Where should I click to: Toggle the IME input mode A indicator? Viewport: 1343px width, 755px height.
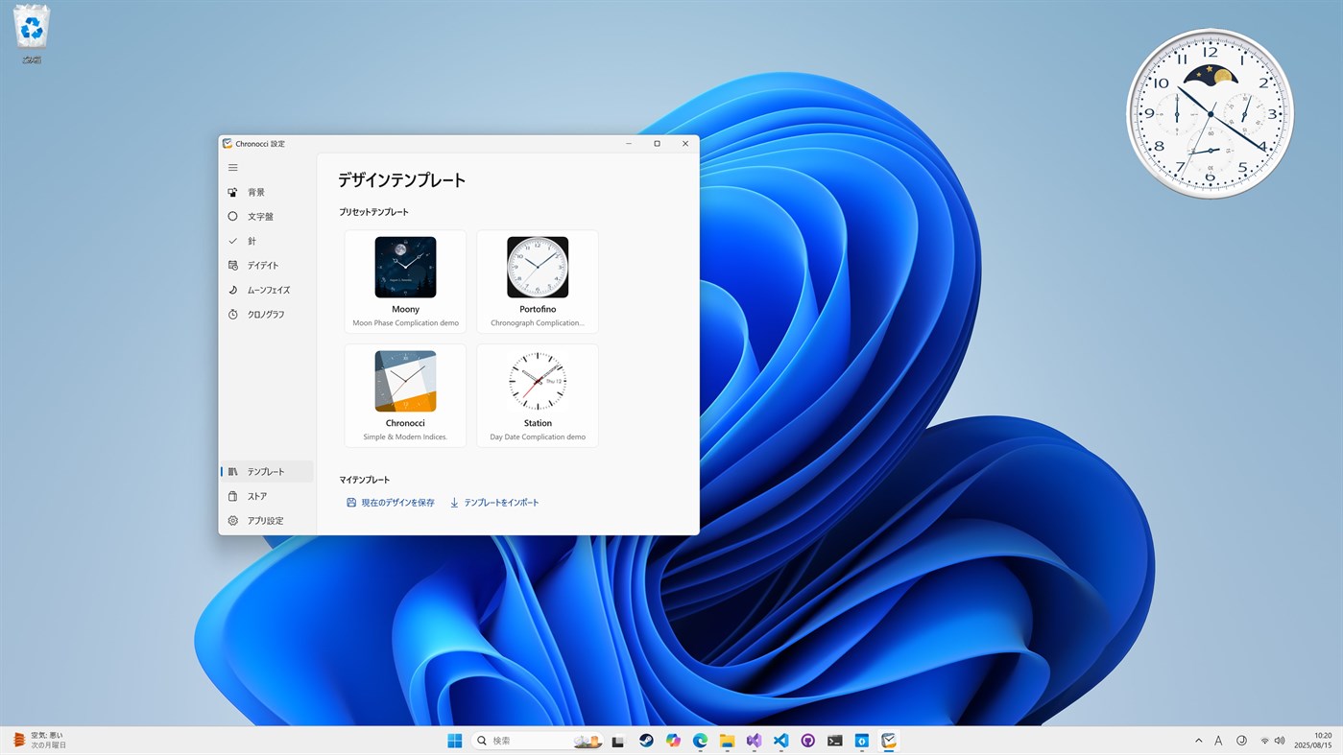tap(1218, 741)
